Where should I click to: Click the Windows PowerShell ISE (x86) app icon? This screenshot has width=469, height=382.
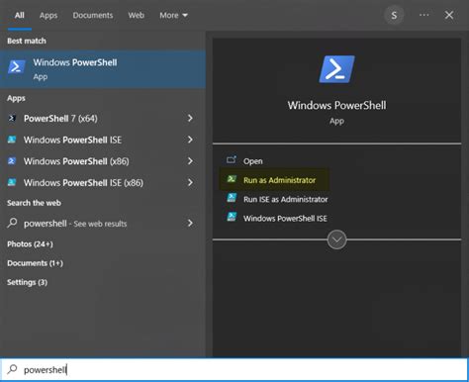click(12, 182)
